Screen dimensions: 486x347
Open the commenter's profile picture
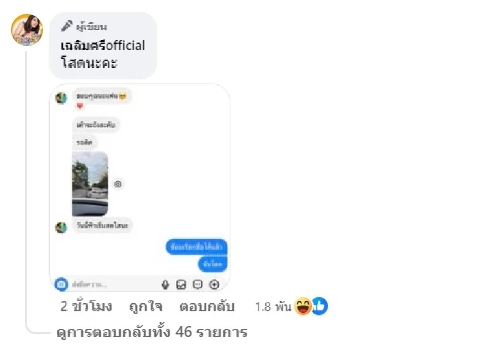(x=27, y=29)
